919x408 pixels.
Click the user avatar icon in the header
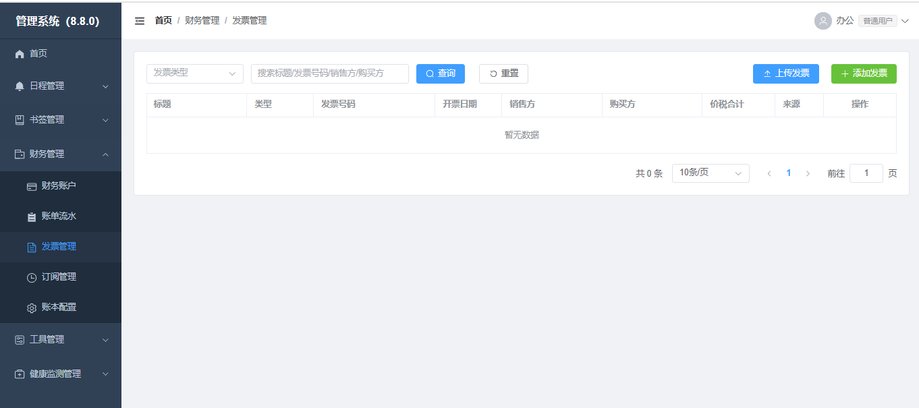(823, 21)
